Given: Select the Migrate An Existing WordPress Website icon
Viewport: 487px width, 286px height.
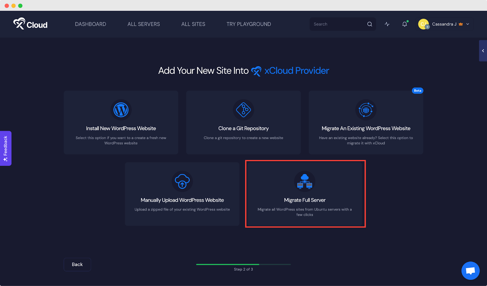Looking at the screenshot, I should click(x=366, y=110).
